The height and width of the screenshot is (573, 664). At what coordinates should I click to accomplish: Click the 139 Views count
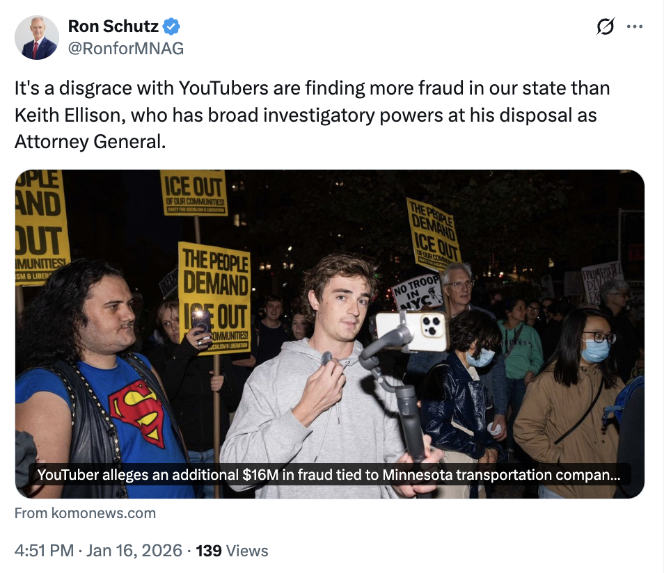[232, 551]
